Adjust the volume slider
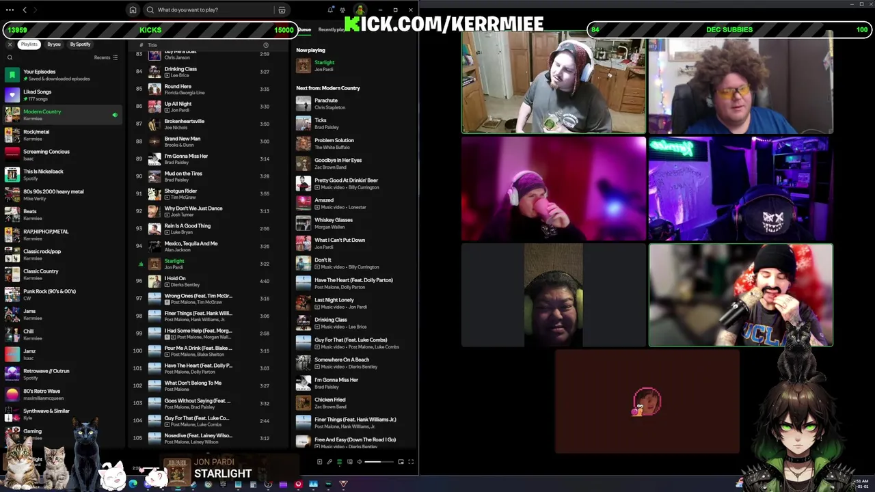The height and width of the screenshot is (492, 875). (x=378, y=462)
